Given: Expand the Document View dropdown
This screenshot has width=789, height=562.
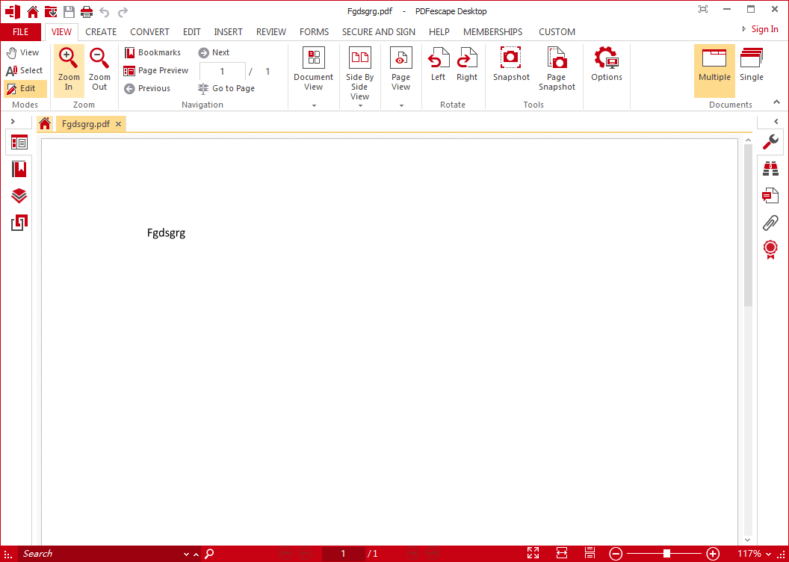Looking at the screenshot, I should tap(314, 105).
